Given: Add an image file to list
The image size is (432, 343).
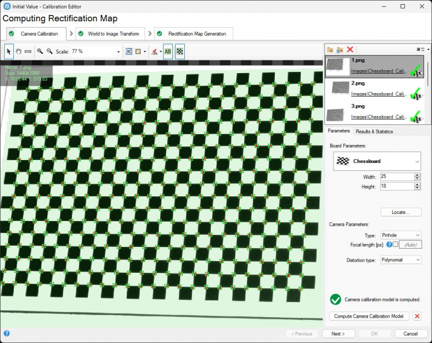Looking at the screenshot, I should coord(330,50).
